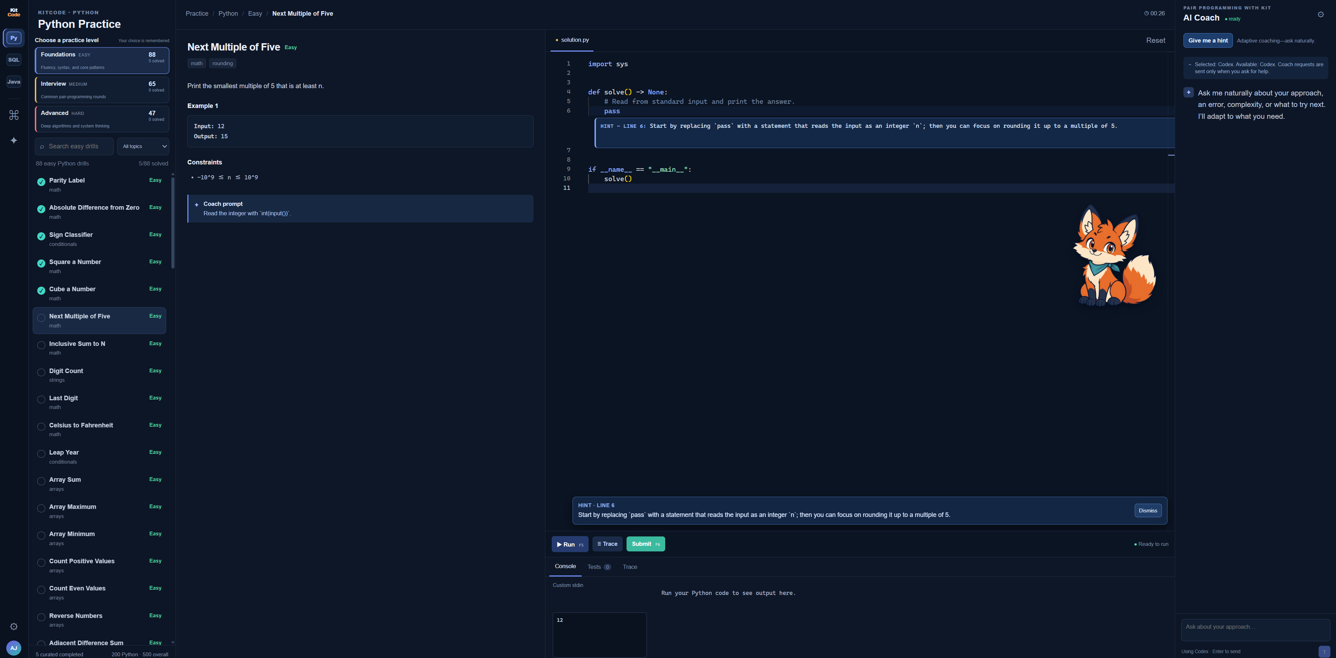
Task: Open the Array Minimum drill
Action: coord(100,538)
